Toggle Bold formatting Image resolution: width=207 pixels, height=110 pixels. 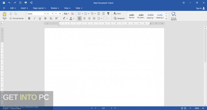pos(29,19)
